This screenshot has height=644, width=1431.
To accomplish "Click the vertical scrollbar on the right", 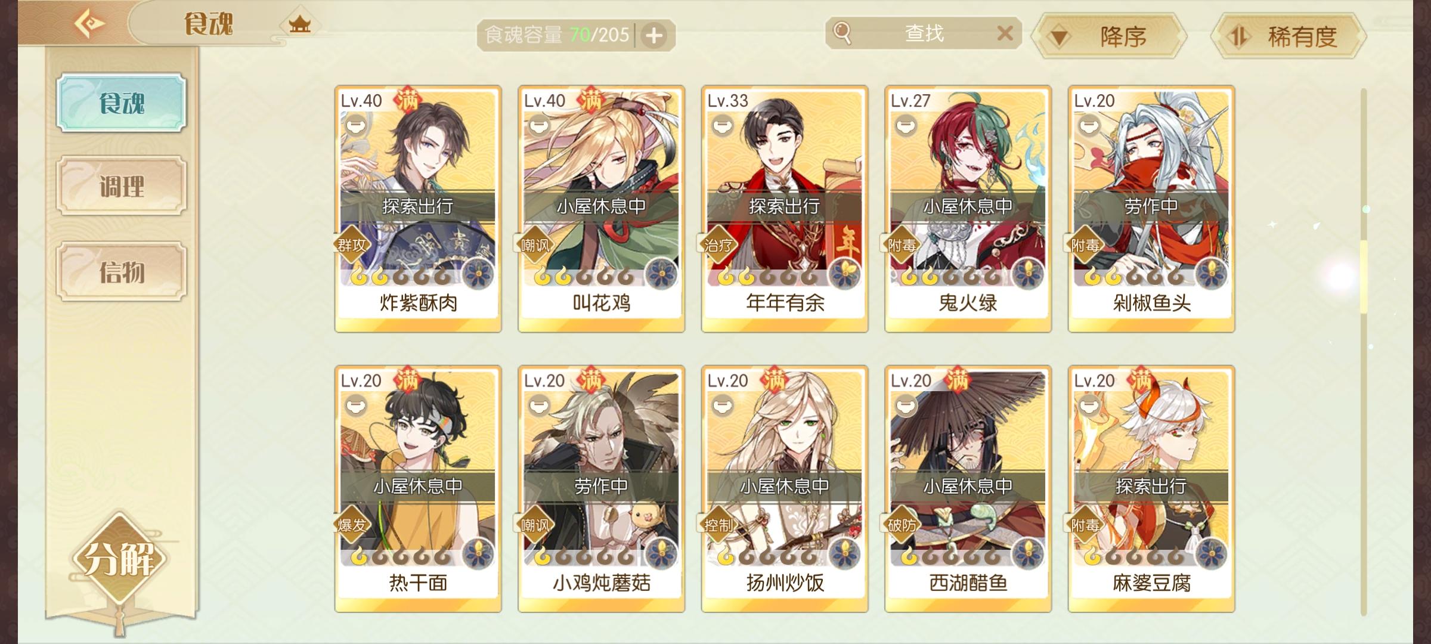I will pos(1363,352).
